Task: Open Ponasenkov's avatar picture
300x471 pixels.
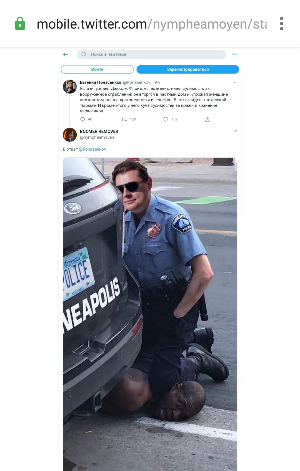Action: pyautogui.click(x=70, y=87)
